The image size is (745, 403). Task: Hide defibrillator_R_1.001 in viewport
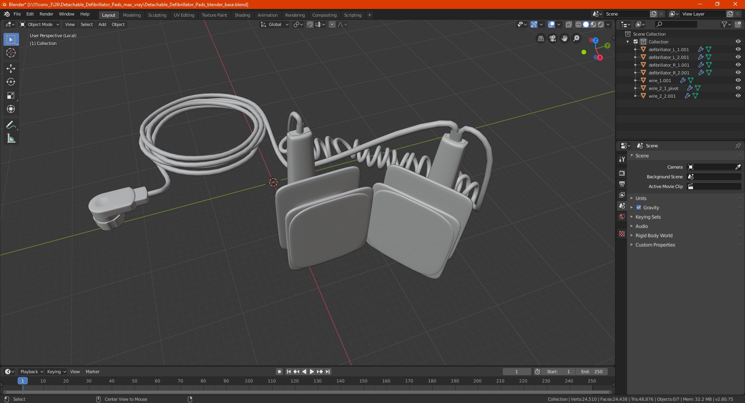tap(738, 65)
